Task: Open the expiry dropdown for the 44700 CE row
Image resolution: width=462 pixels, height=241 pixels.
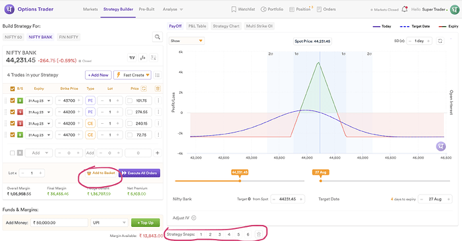Action: click(x=39, y=135)
